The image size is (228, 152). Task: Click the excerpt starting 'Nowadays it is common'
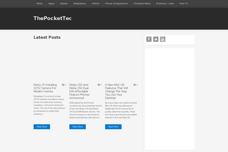49,105
